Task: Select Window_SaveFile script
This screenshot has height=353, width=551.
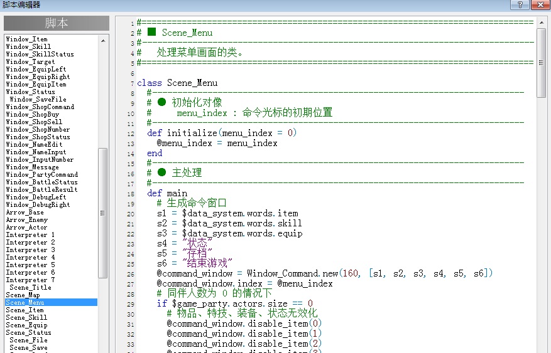Action: [x=38, y=100]
